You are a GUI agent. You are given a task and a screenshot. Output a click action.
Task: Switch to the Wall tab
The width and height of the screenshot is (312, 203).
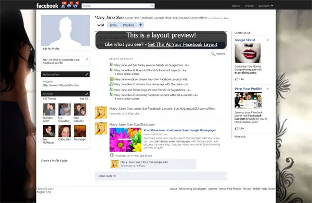click(x=101, y=25)
